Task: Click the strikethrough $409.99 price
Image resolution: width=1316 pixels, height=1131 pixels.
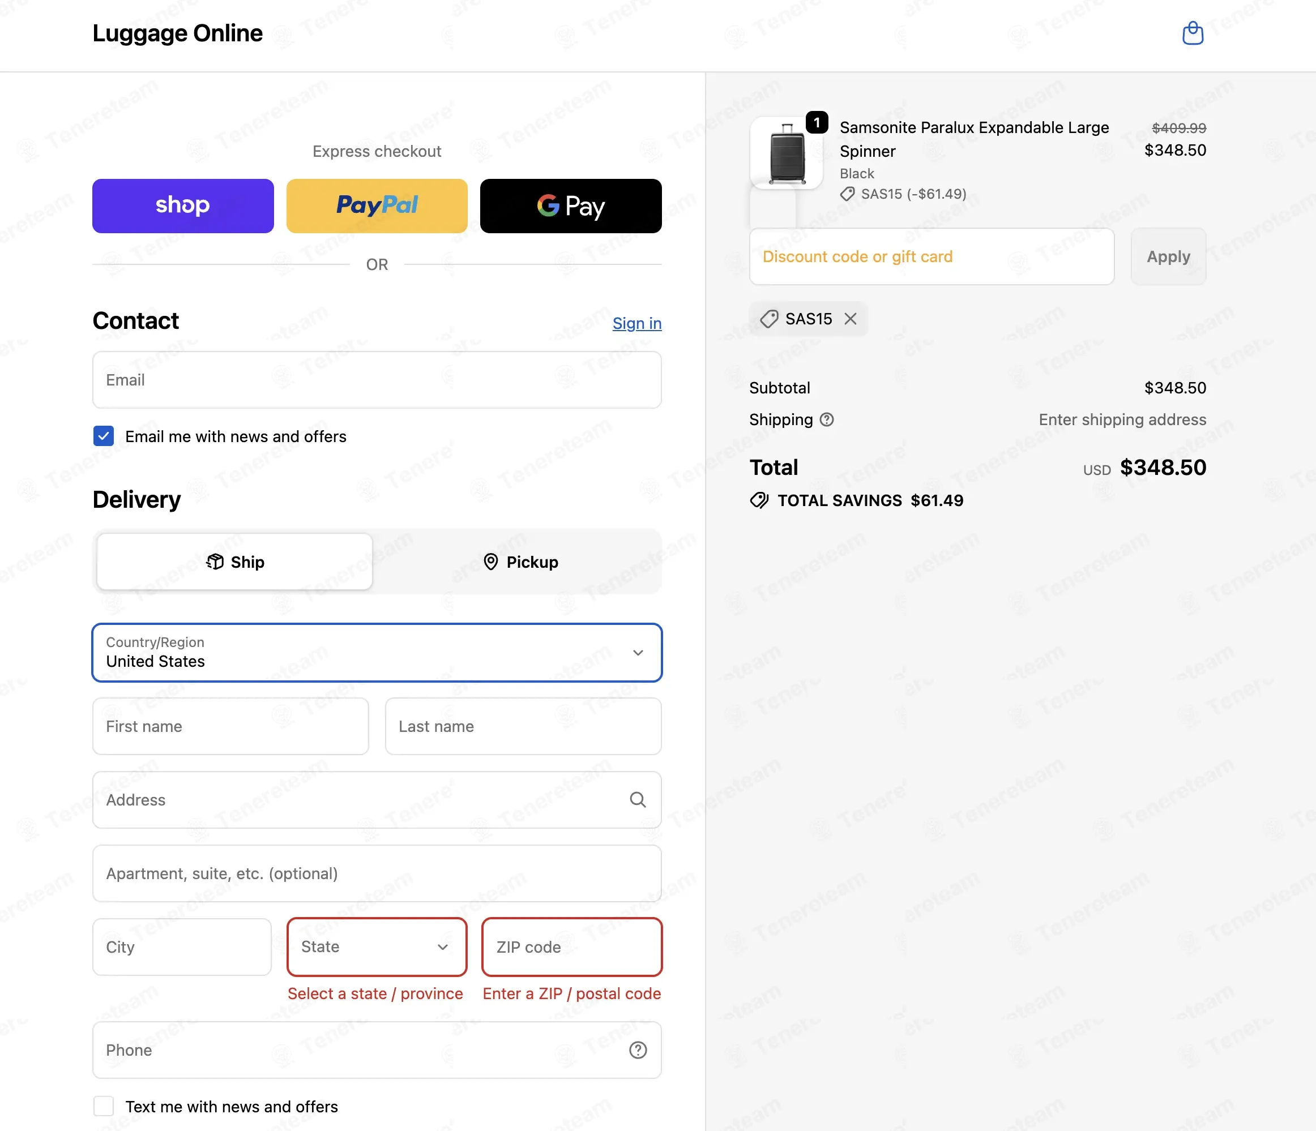Action: pyautogui.click(x=1179, y=127)
